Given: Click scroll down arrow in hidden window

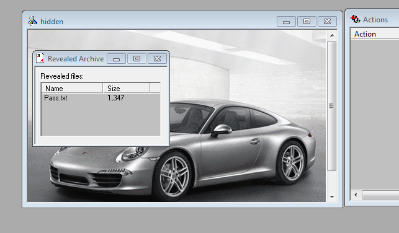Looking at the screenshot, I should pyautogui.click(x=332, y=196).
